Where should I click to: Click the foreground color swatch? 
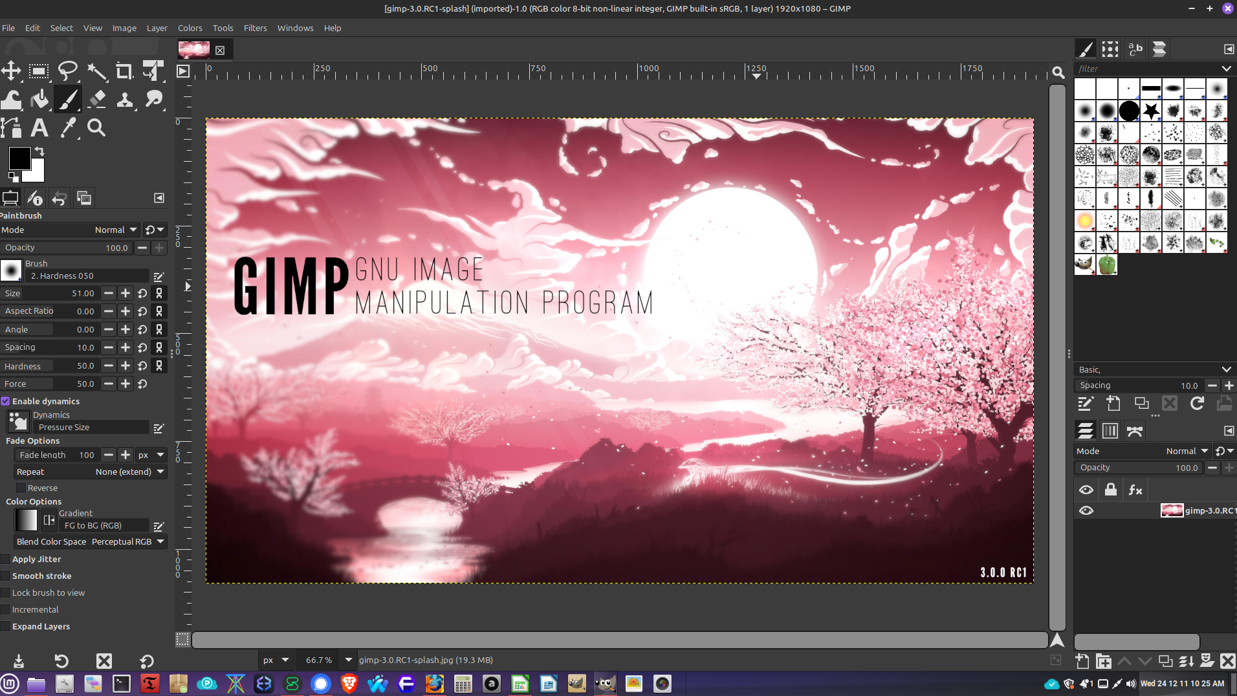(x=19, y=157)
